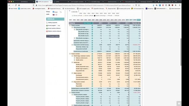Viewport: 189px width, 106px height.
Task: Click the Kosmati donos od poslovanja row label
Action: (81, 52)
